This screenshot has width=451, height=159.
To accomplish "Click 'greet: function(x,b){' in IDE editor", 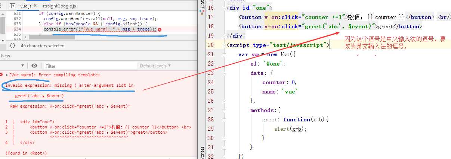I will pyautogui.click(x=295, y=120).
